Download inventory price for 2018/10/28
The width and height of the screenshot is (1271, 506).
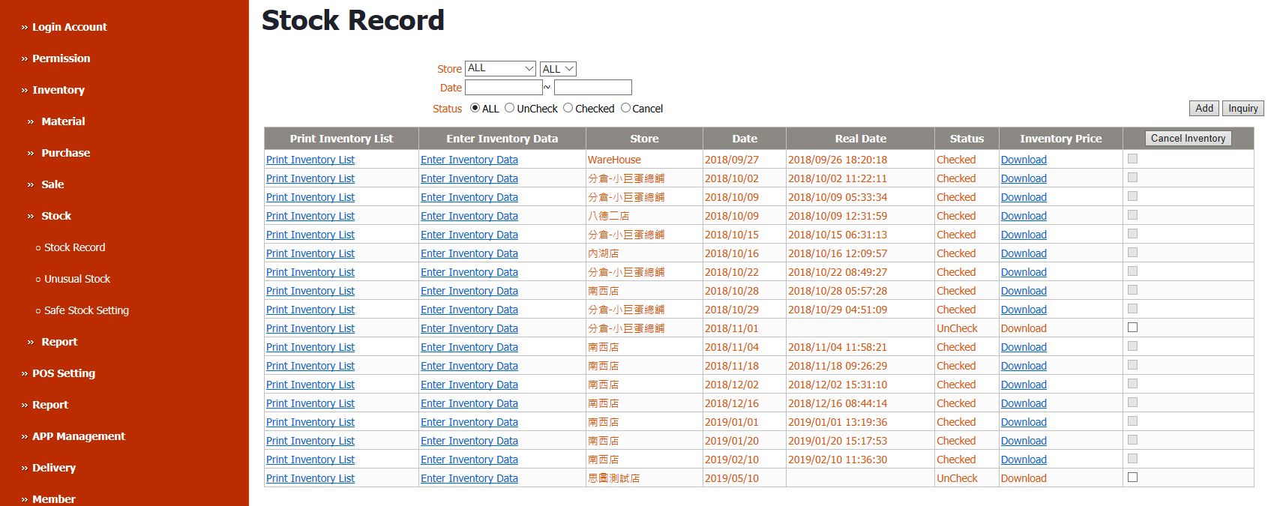1024,291
